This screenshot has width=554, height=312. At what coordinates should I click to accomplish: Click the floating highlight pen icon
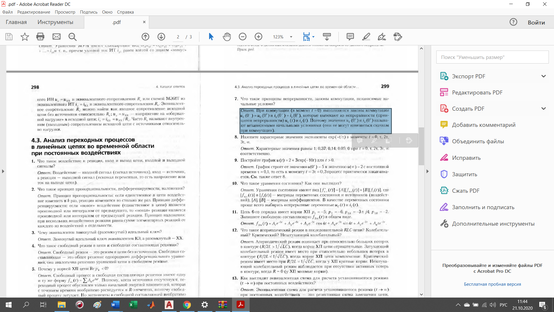374,140
